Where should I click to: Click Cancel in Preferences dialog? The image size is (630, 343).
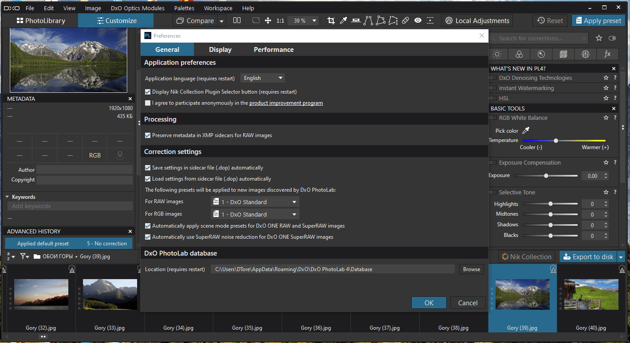tap(468, 303)
